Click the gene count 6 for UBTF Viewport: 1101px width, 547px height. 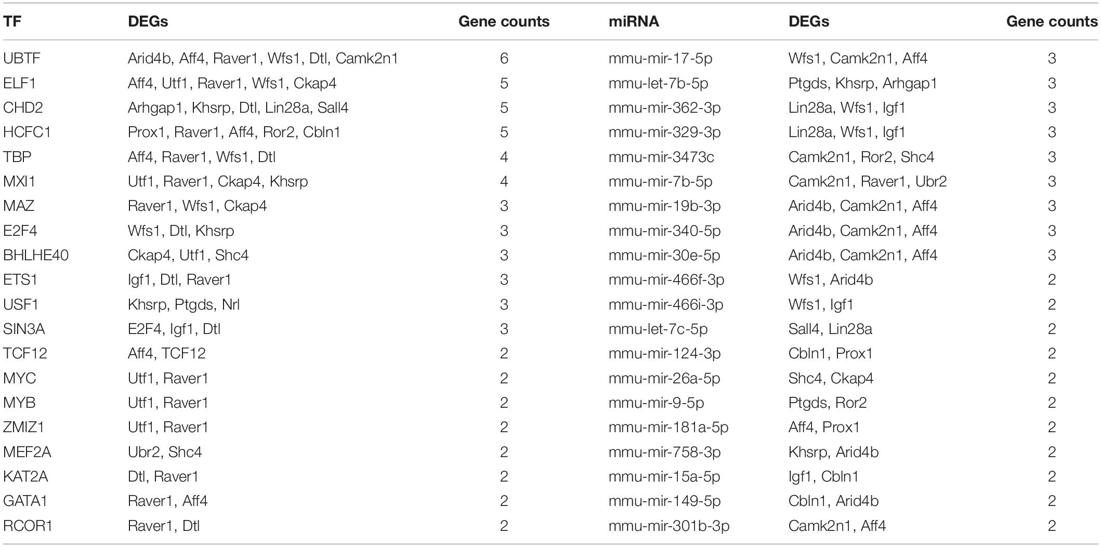point(504,58)
